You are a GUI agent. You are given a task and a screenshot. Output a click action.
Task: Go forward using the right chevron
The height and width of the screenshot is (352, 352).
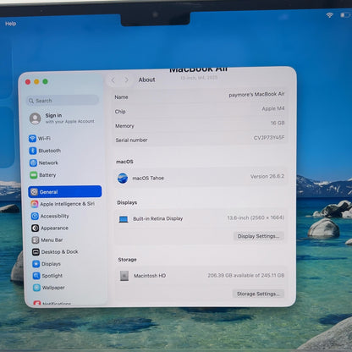pos(126,80)
